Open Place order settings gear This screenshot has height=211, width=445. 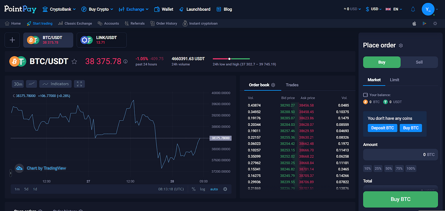(x=401, y=46)
